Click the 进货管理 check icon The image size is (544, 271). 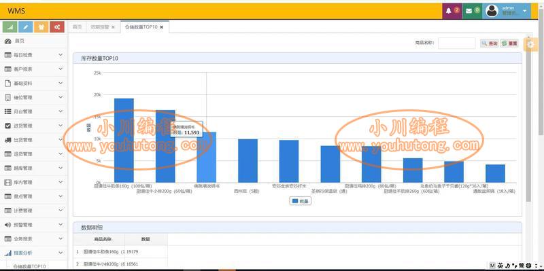tap(8, 126)
